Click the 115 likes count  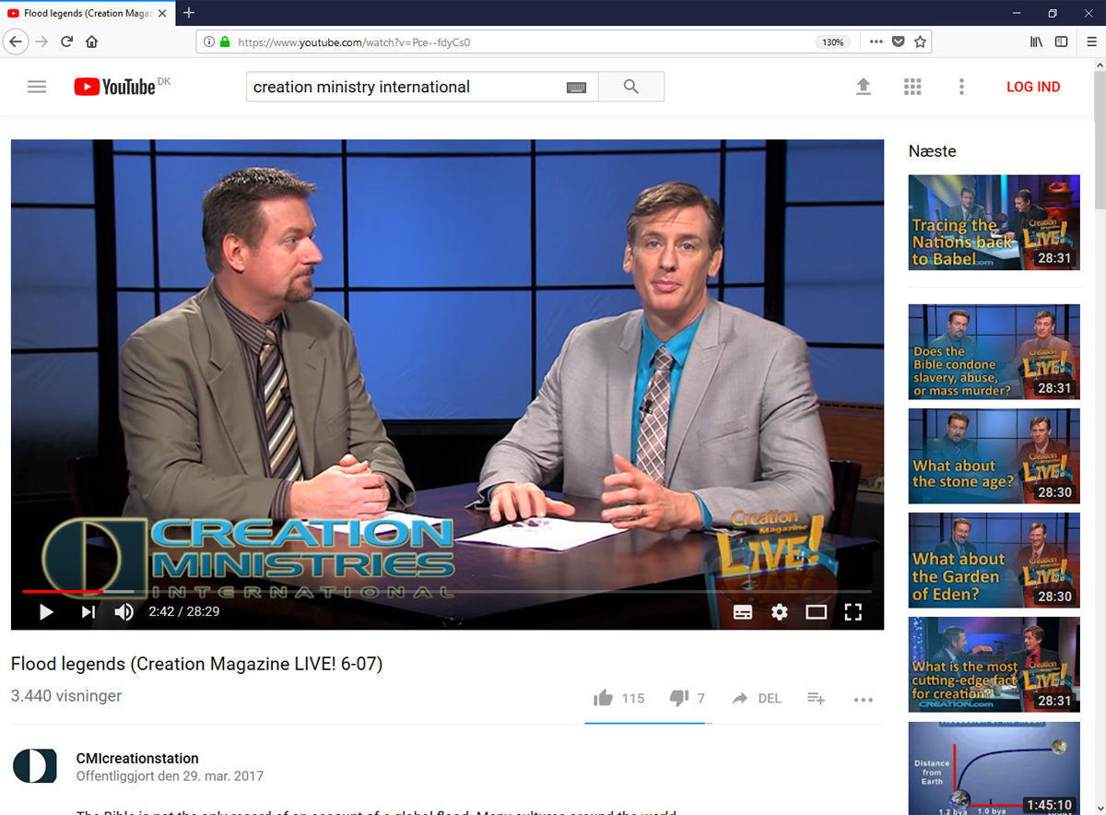(633, 699)
